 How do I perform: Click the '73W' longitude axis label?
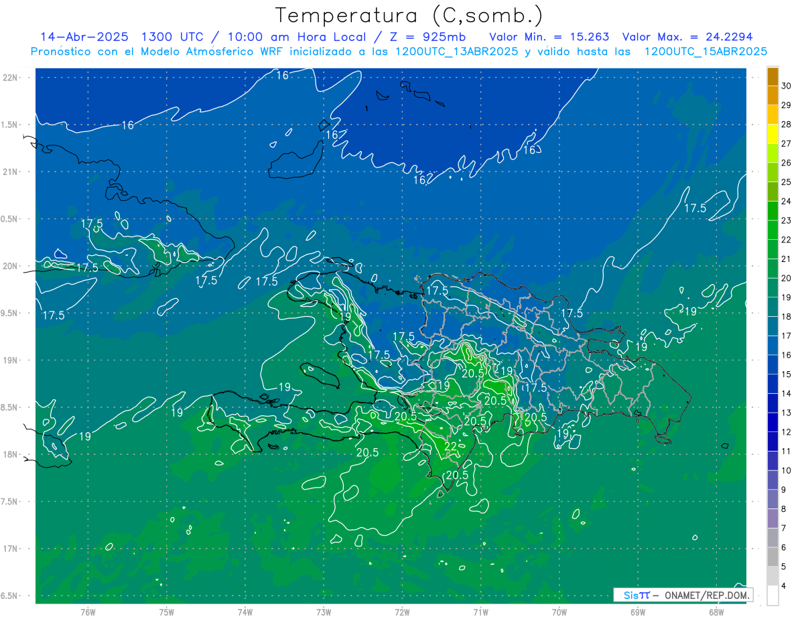324,612
